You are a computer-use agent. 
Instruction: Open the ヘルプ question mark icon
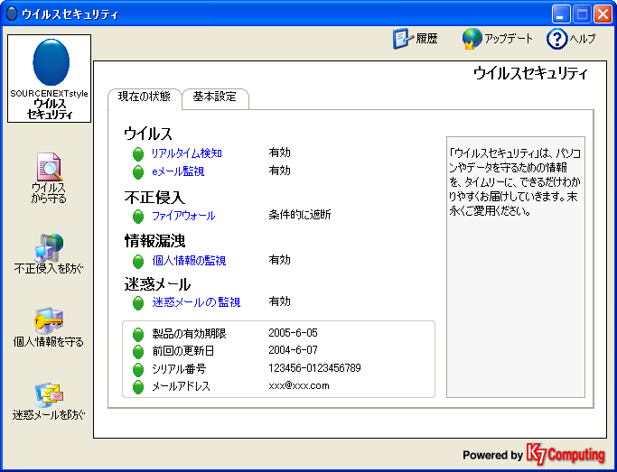556,39
